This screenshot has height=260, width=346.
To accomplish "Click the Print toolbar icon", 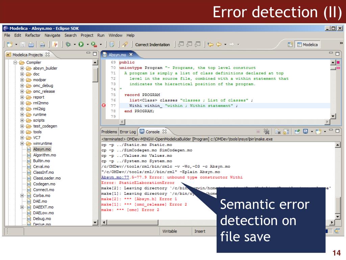I will [31, 45].
